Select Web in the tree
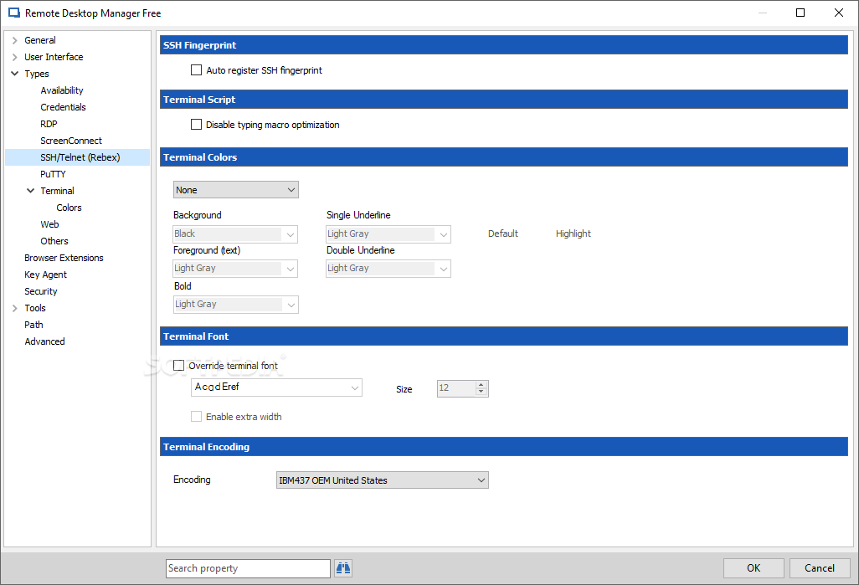 49,224
